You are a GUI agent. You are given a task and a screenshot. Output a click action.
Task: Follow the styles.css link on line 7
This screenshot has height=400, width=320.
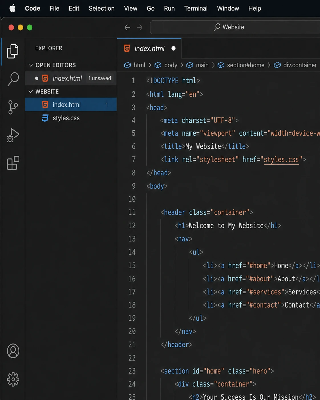tap(281, 159)
